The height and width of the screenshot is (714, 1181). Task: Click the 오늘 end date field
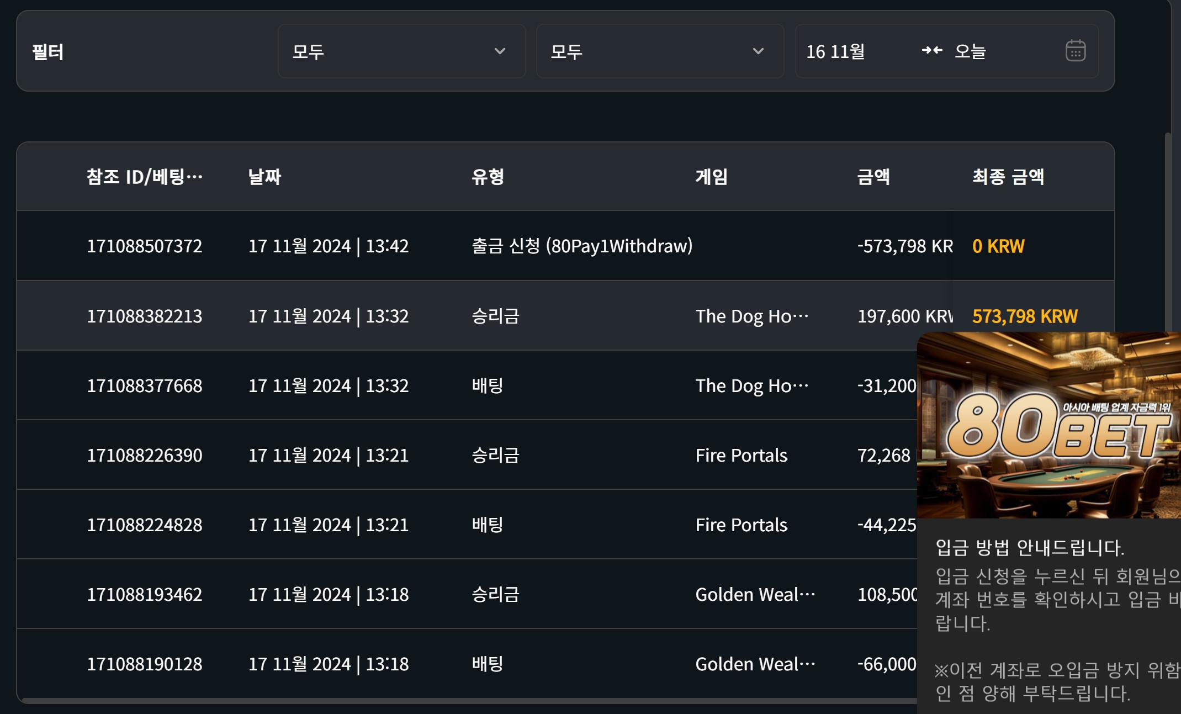(x=970, y=51)
